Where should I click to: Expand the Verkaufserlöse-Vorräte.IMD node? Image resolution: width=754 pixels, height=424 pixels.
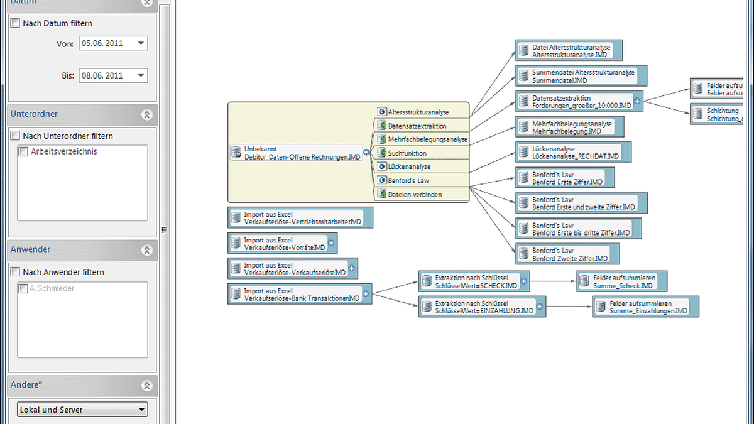(x=331, y=243)
